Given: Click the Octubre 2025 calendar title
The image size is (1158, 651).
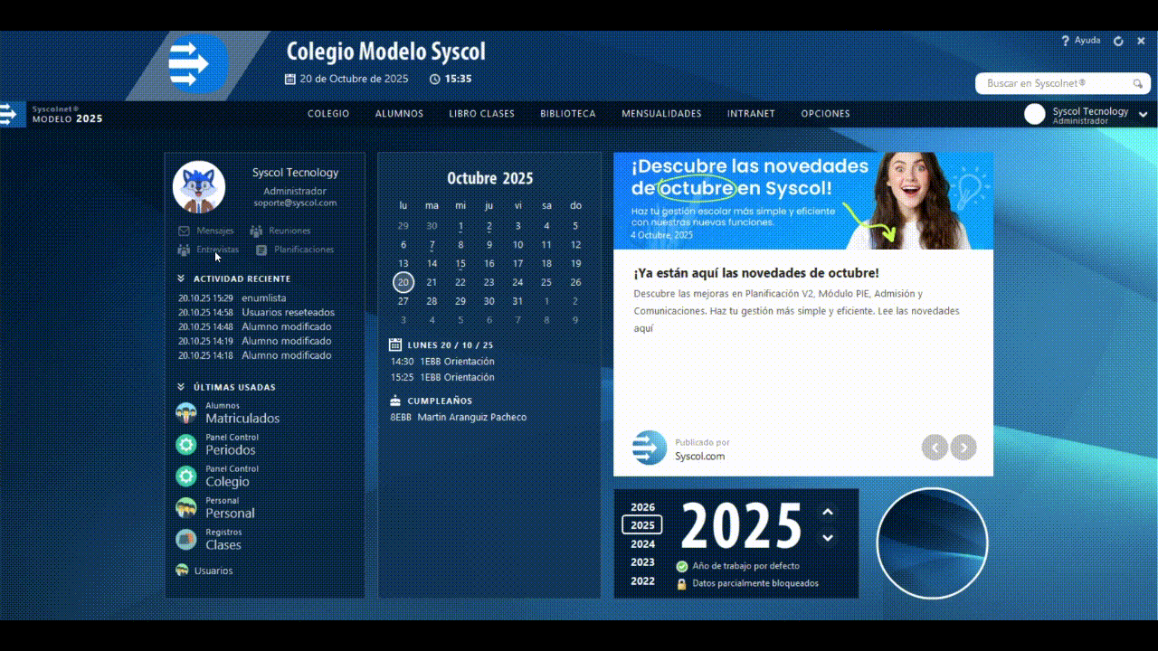Looking at the screenshot, I should tap(490, 178).
